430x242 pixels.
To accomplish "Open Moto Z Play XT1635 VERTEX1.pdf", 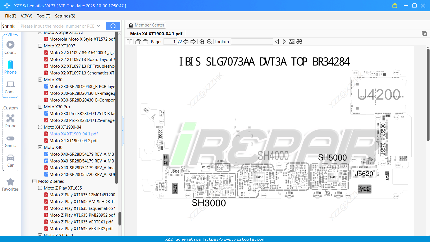I will (x=78, y=222).
